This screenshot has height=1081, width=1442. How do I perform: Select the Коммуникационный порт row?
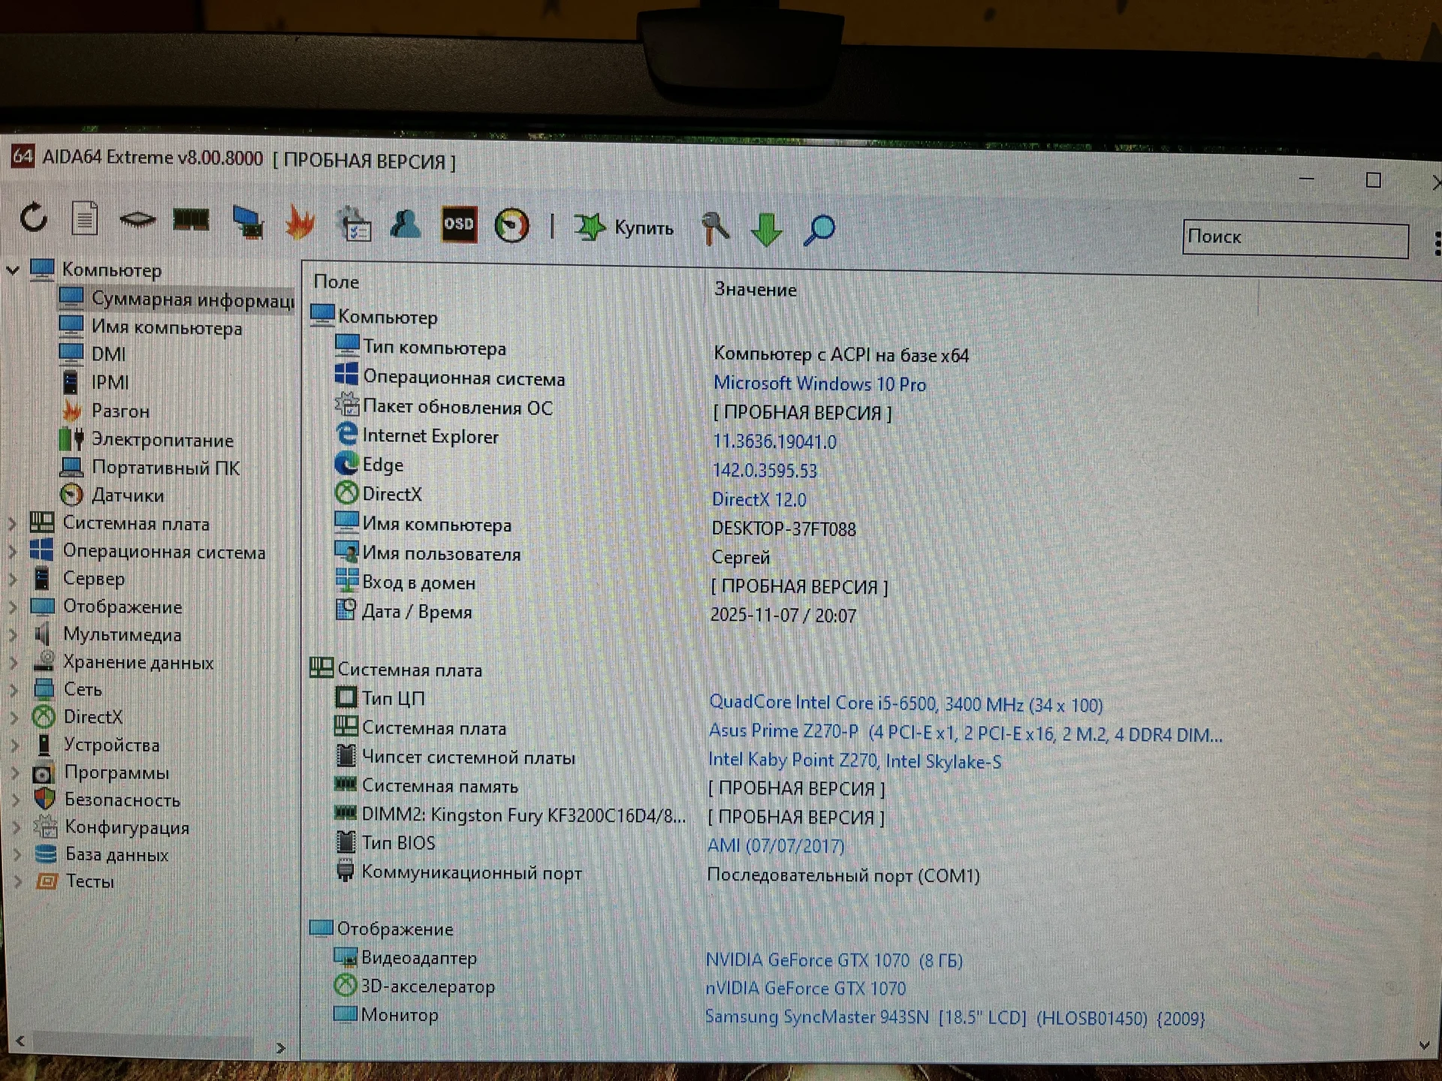(656, 874)
